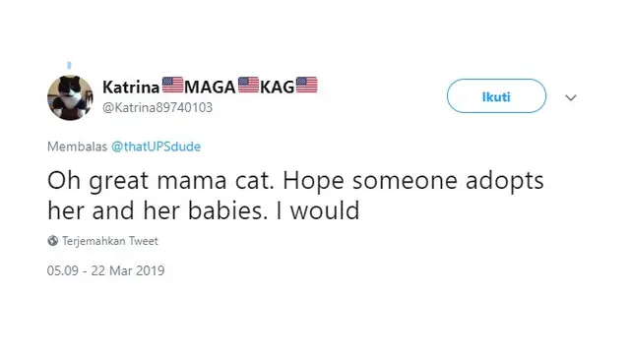This screenshot has height=354, width=630.
Task: Translate the tweet via Terjemahkan Tweet
Action: click(x=110, y=241)
